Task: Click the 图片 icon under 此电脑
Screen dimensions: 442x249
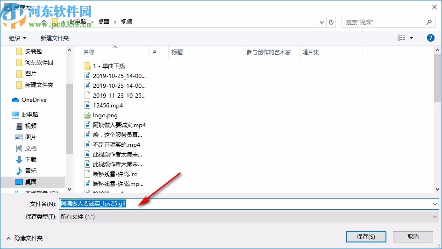Action: point(19,137)
